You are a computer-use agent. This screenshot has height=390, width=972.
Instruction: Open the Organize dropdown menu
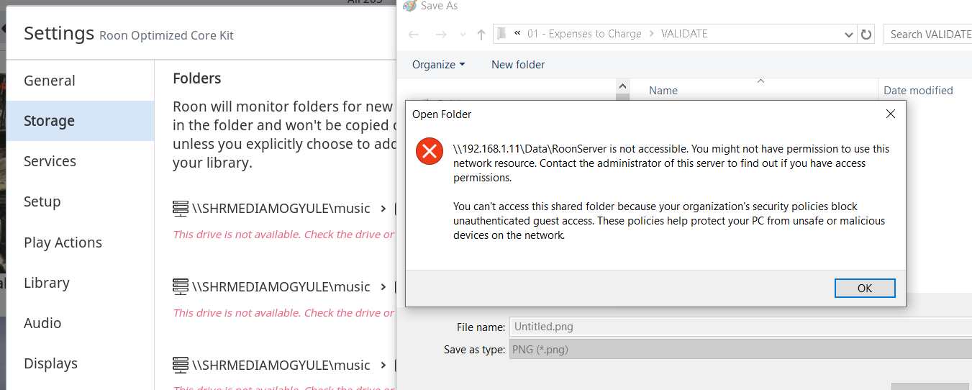pos(438,65)
